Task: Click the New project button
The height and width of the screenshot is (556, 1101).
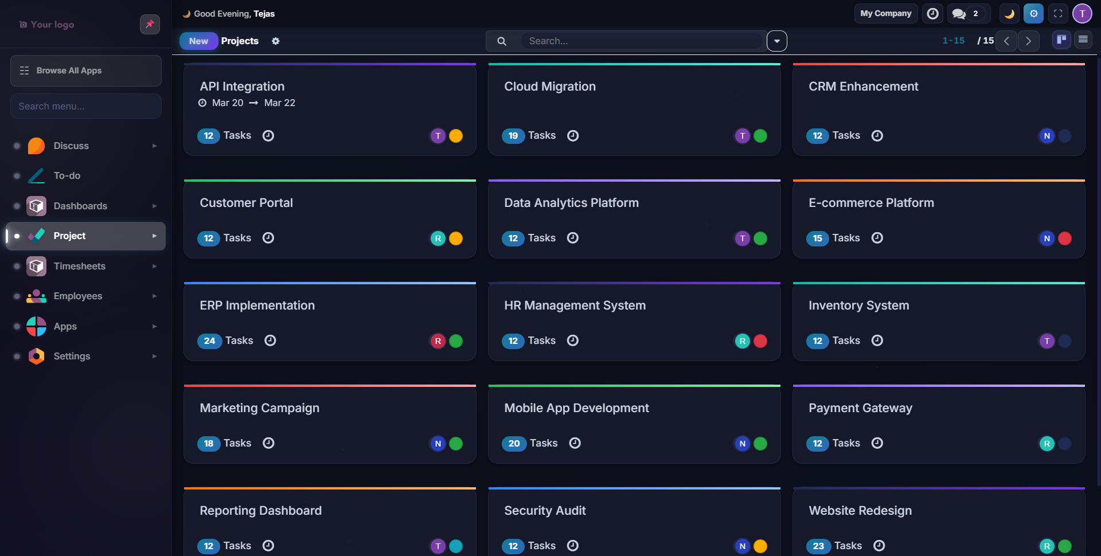Action: 198,41
